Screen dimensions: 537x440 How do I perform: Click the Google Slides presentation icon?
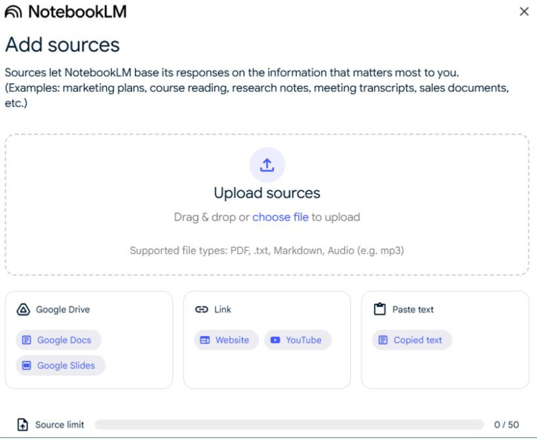26,366
